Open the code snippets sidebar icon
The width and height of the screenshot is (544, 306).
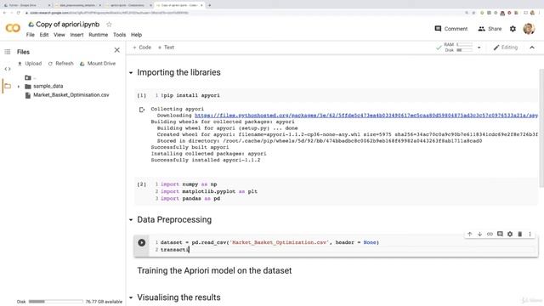click(x=8, y=69)
